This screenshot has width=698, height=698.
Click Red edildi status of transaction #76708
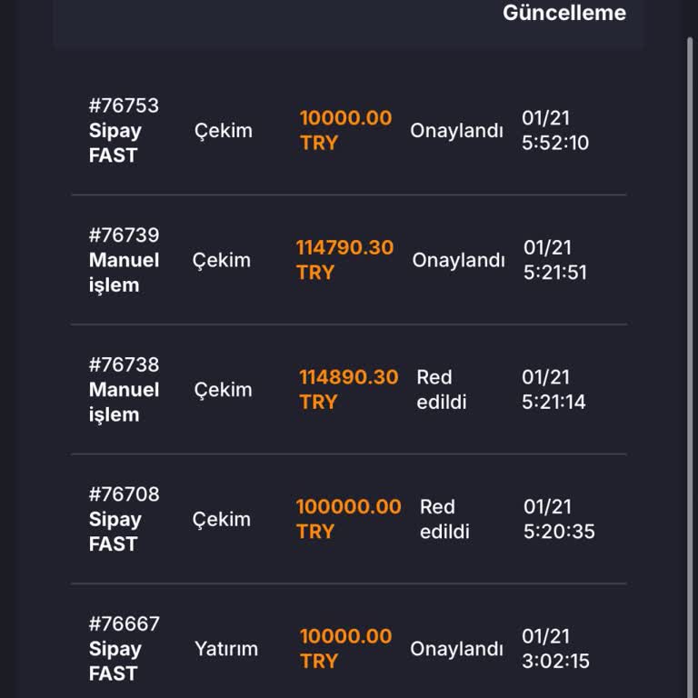444,519
